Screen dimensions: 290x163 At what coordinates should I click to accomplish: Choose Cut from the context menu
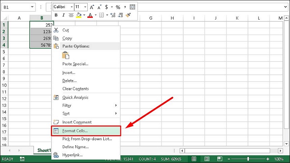[x=86, y=30]
